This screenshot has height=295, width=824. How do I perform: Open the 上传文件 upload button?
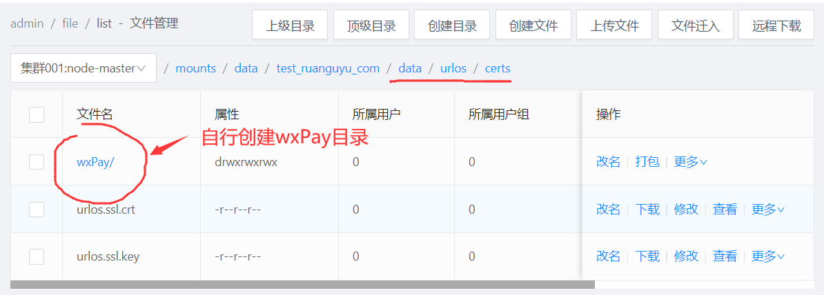pos(614,26)
